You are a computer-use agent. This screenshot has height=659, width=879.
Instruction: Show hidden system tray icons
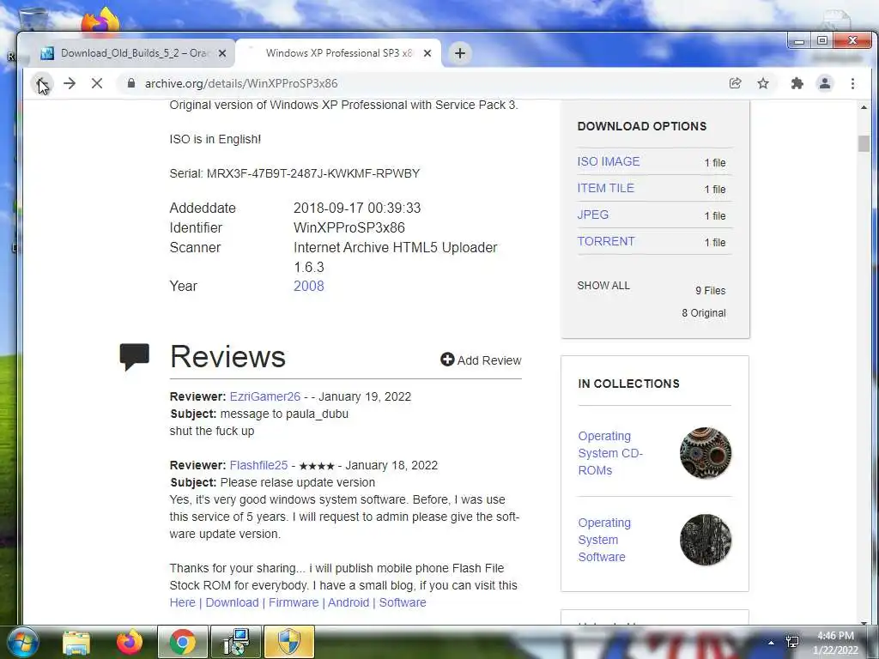(772, 643)
